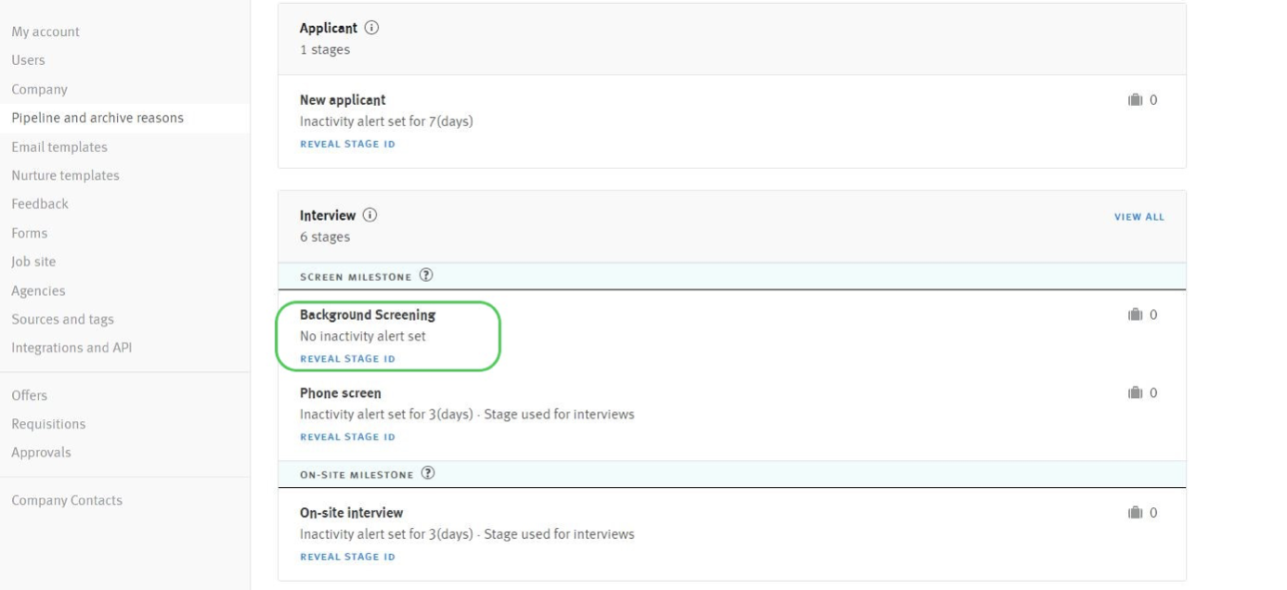
Task: Click briefcase icon in On-site interview row
Action: coord(1132,513)
